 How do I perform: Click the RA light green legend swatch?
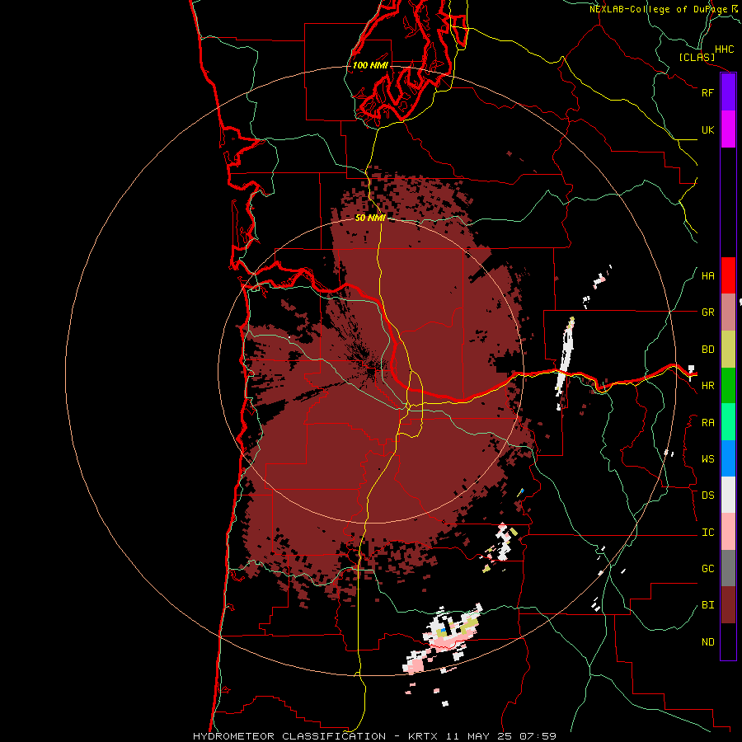point(728,422)
